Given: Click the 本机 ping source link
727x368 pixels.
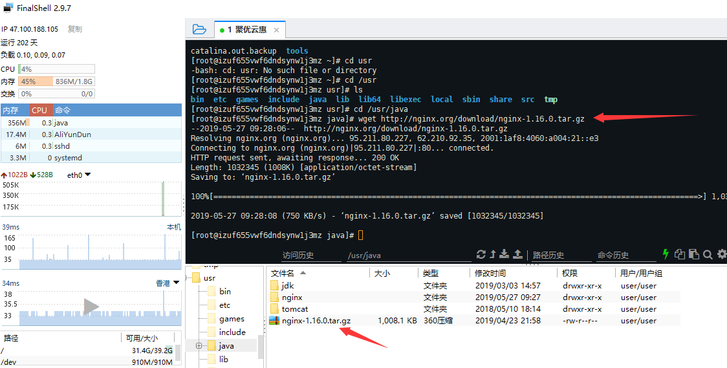Looking at the screenshot, I should tap(174, 227).
